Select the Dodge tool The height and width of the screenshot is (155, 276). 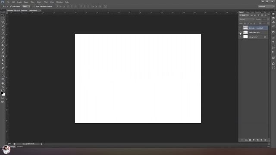tap(3, 64)
